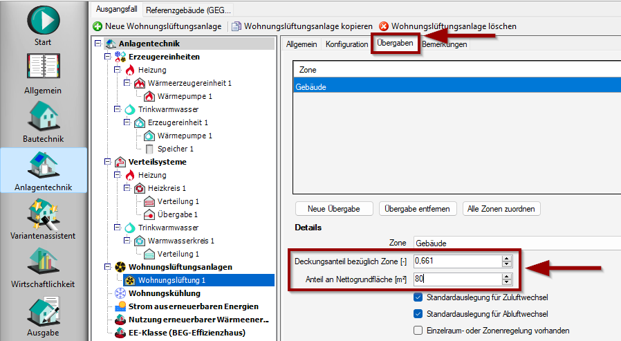Select Wärmepumpe 1 under Erzeugereinheit 1

pos(185,136)
